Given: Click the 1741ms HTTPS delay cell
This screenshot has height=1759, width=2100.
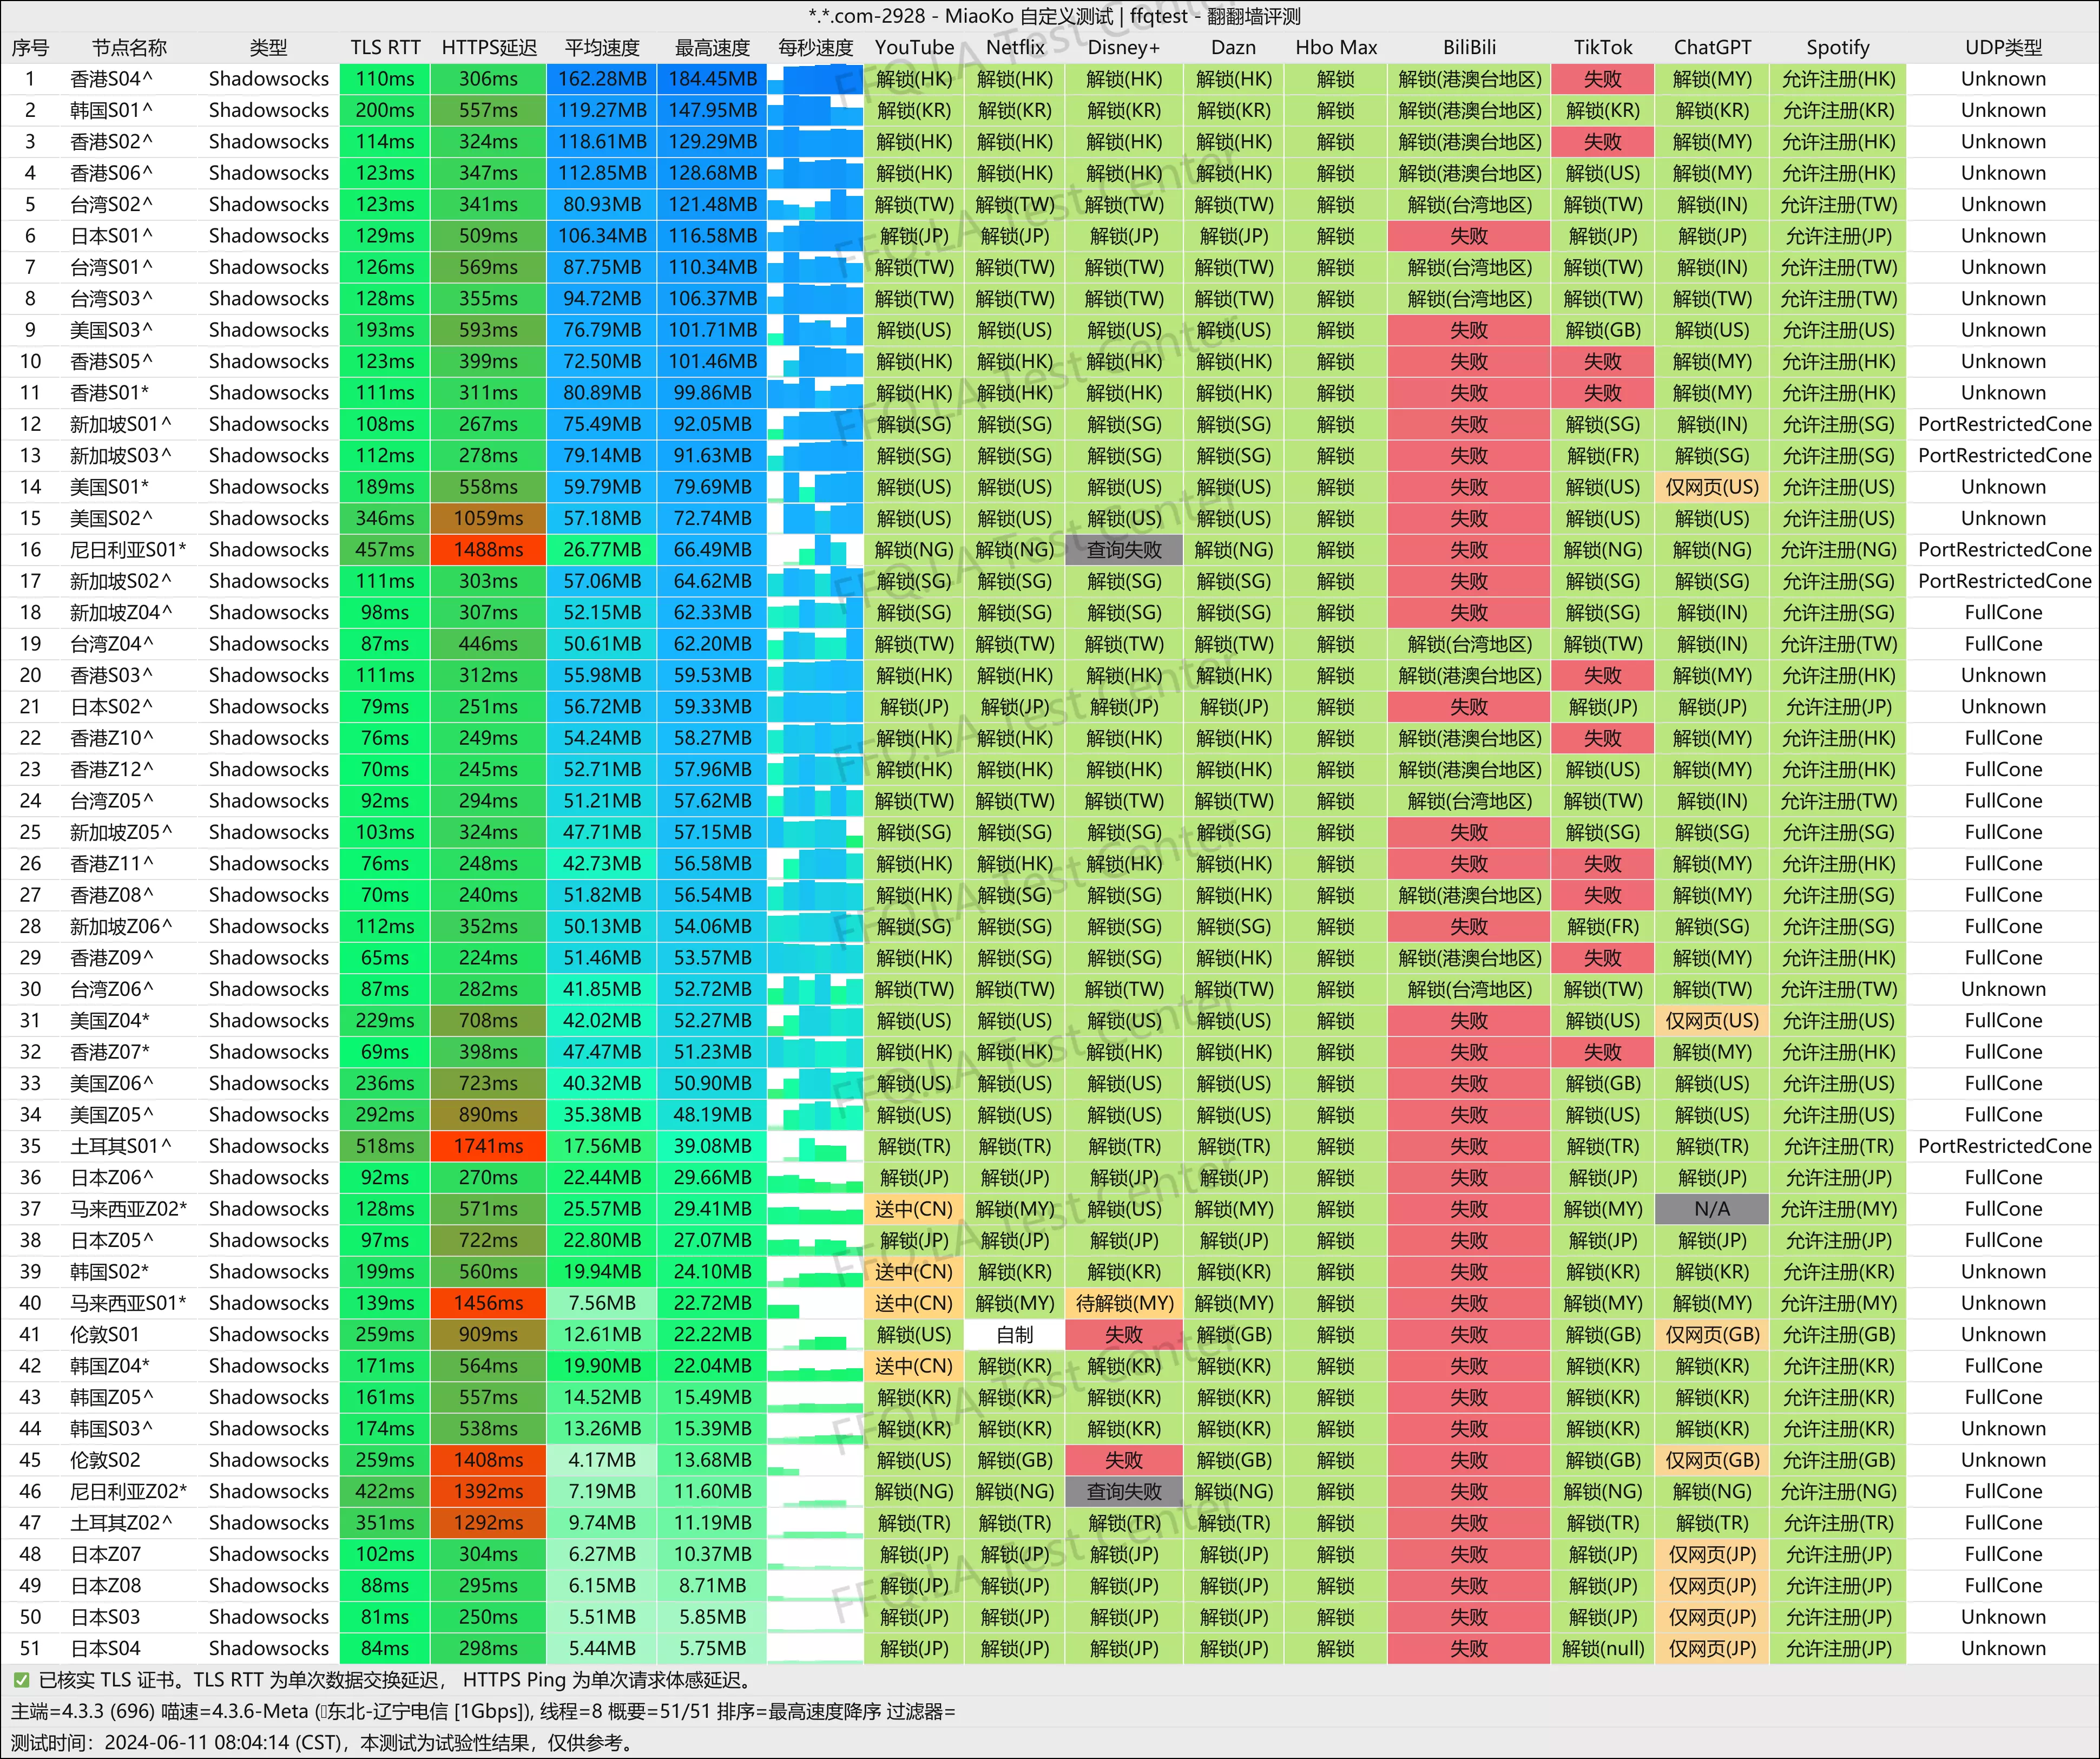Looking at the screenshot, I should tap(488, 1146).
